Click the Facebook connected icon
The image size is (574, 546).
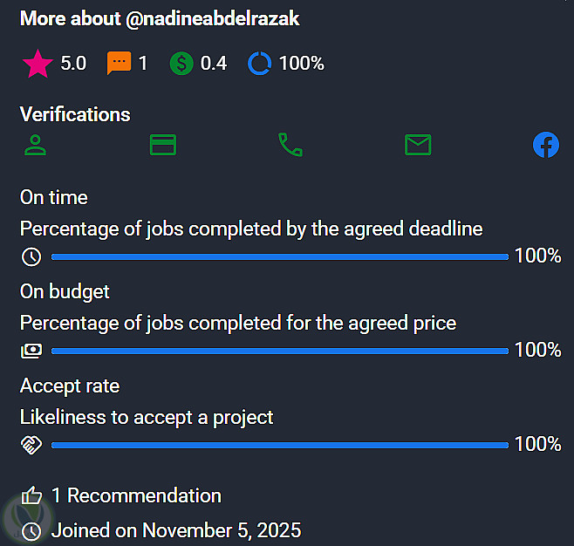pos(545,145)
